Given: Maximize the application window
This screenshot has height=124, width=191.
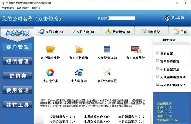Looking at the screenshot, I should pos(177,3).
